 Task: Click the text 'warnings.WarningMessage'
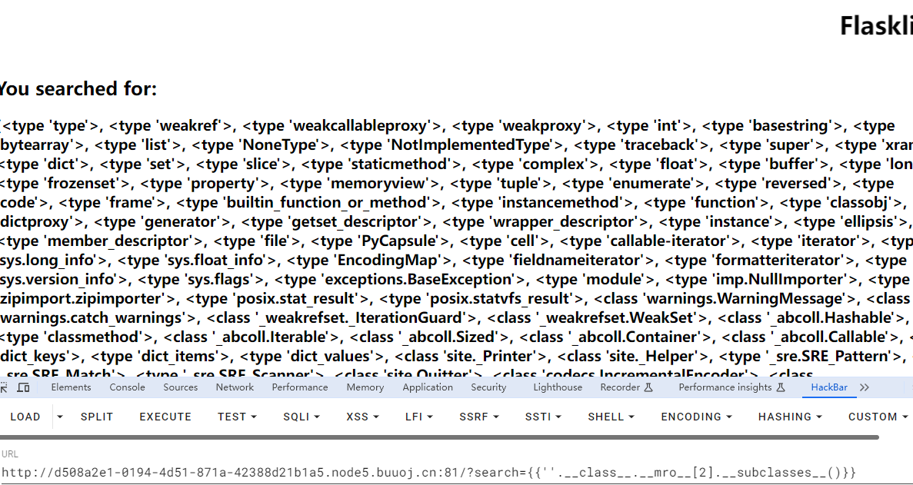(745, 298)
